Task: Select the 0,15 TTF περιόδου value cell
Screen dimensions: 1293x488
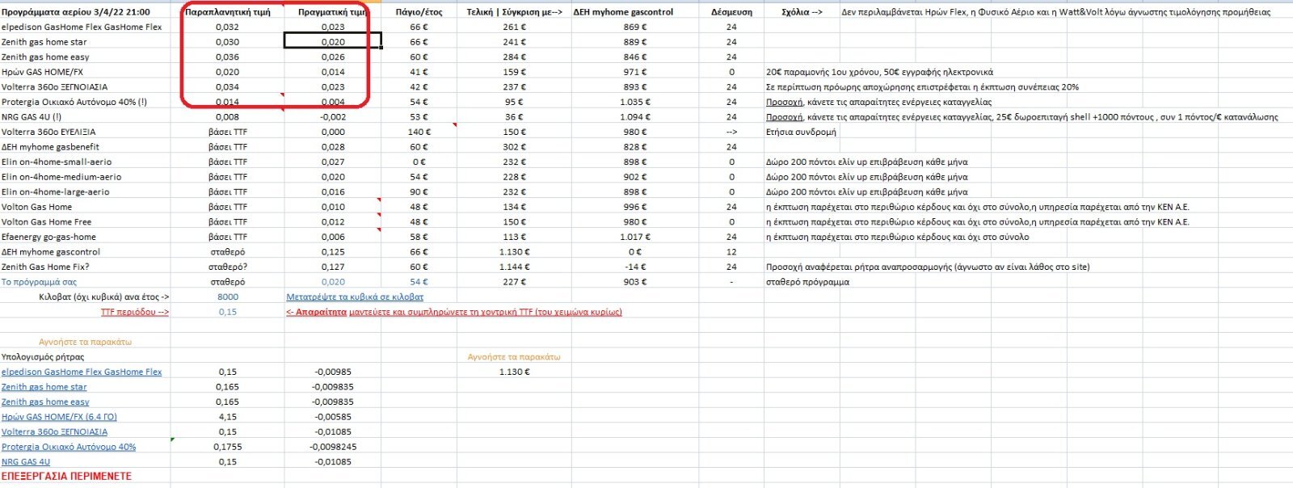Action: point(228,312)
